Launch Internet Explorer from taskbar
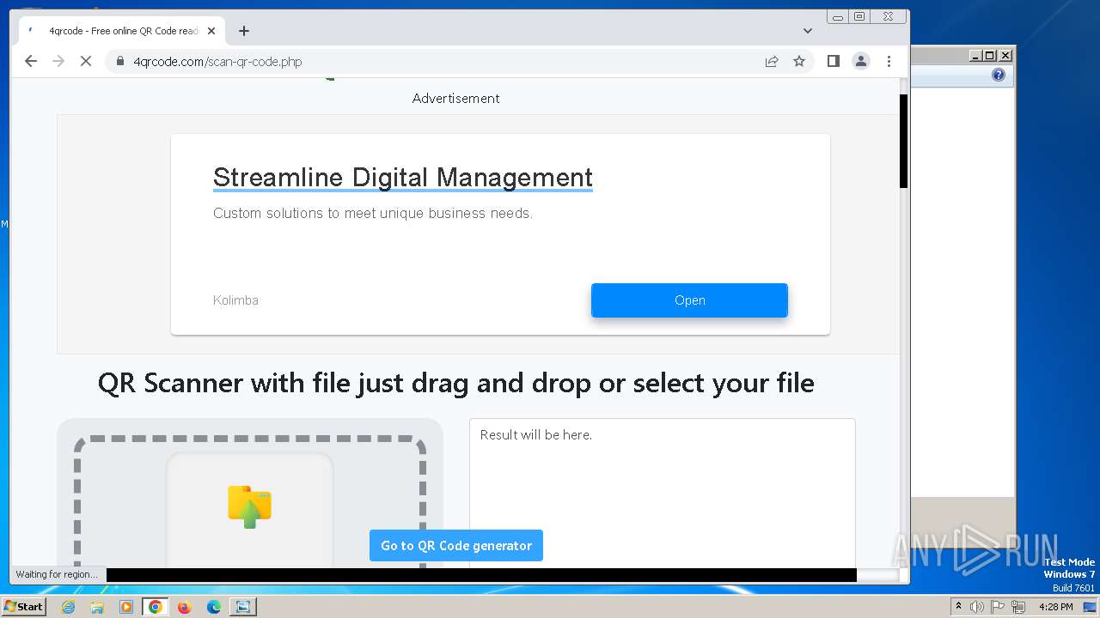 (x=68, y=607)
